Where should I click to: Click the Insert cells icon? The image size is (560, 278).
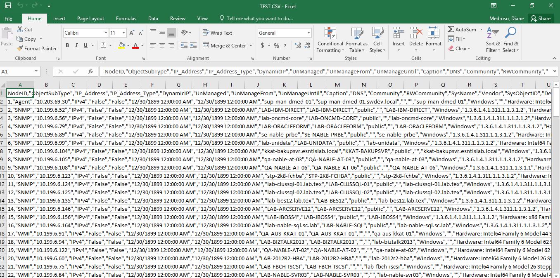(399, 33)
